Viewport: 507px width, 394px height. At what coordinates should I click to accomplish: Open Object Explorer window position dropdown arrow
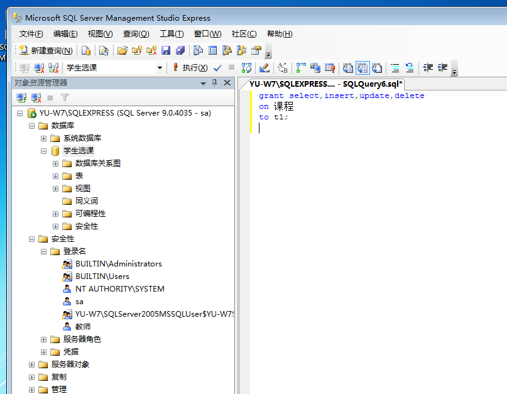203,84
